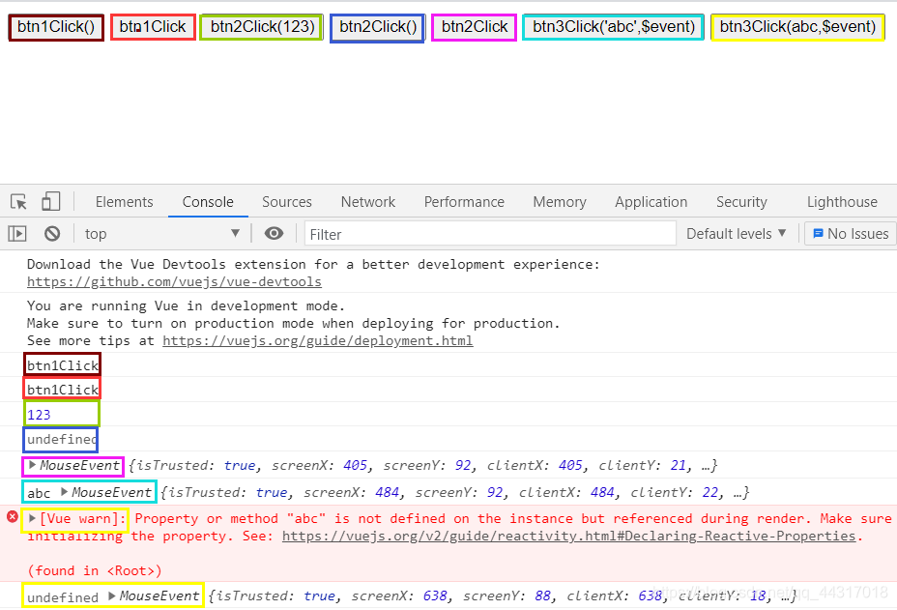The height and width of the screenshot is (610, 897).
Task: Open the vuejs.org deployment guide link
Action: [317, 340]
